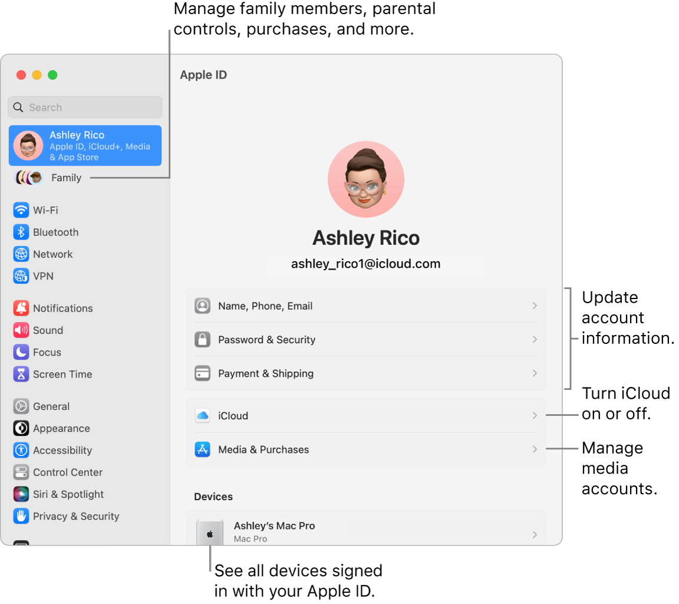Select Notifications in the sidebar
Viewport: 679px width, 604px height.
(x=62, y=308)
